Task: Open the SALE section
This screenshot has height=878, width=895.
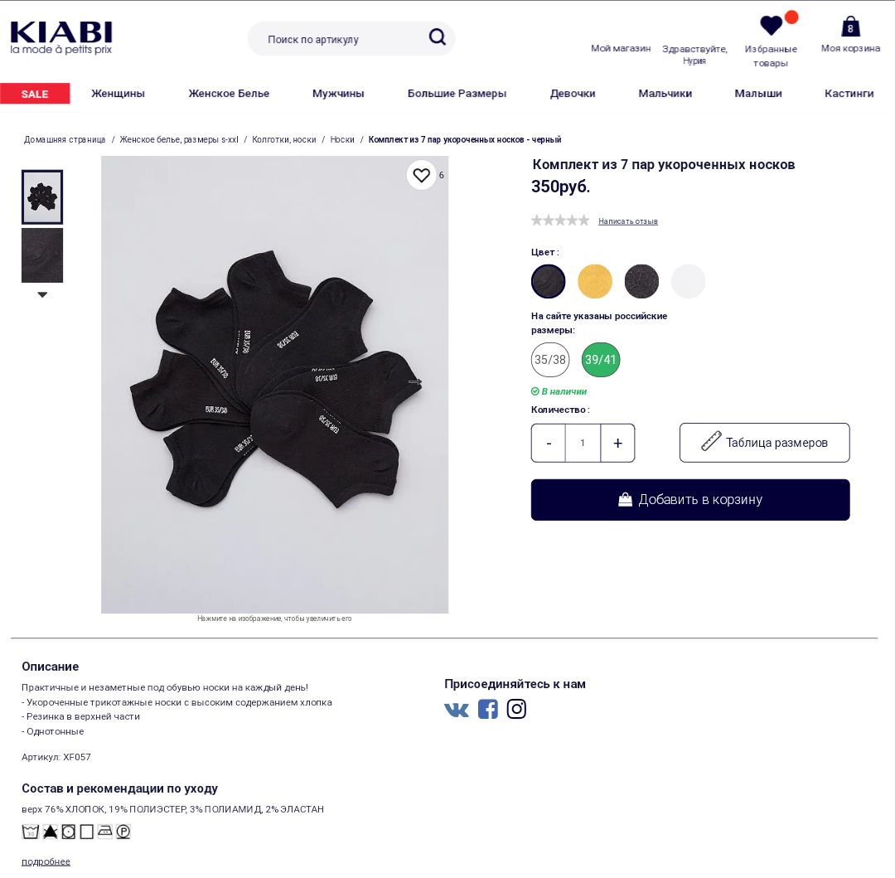Action: pos(35,94)
